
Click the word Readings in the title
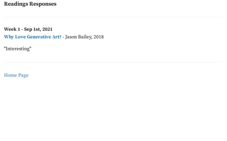pos(16,4)
